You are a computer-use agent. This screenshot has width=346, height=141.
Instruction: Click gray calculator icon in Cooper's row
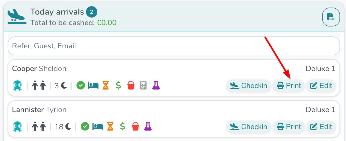point(143,86)
